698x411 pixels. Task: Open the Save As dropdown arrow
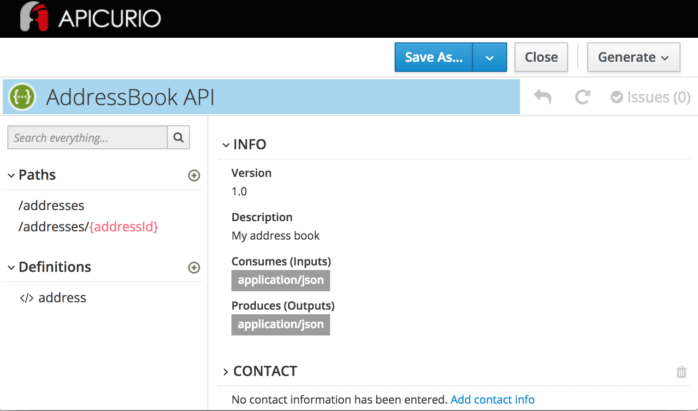tap(490, 57)
